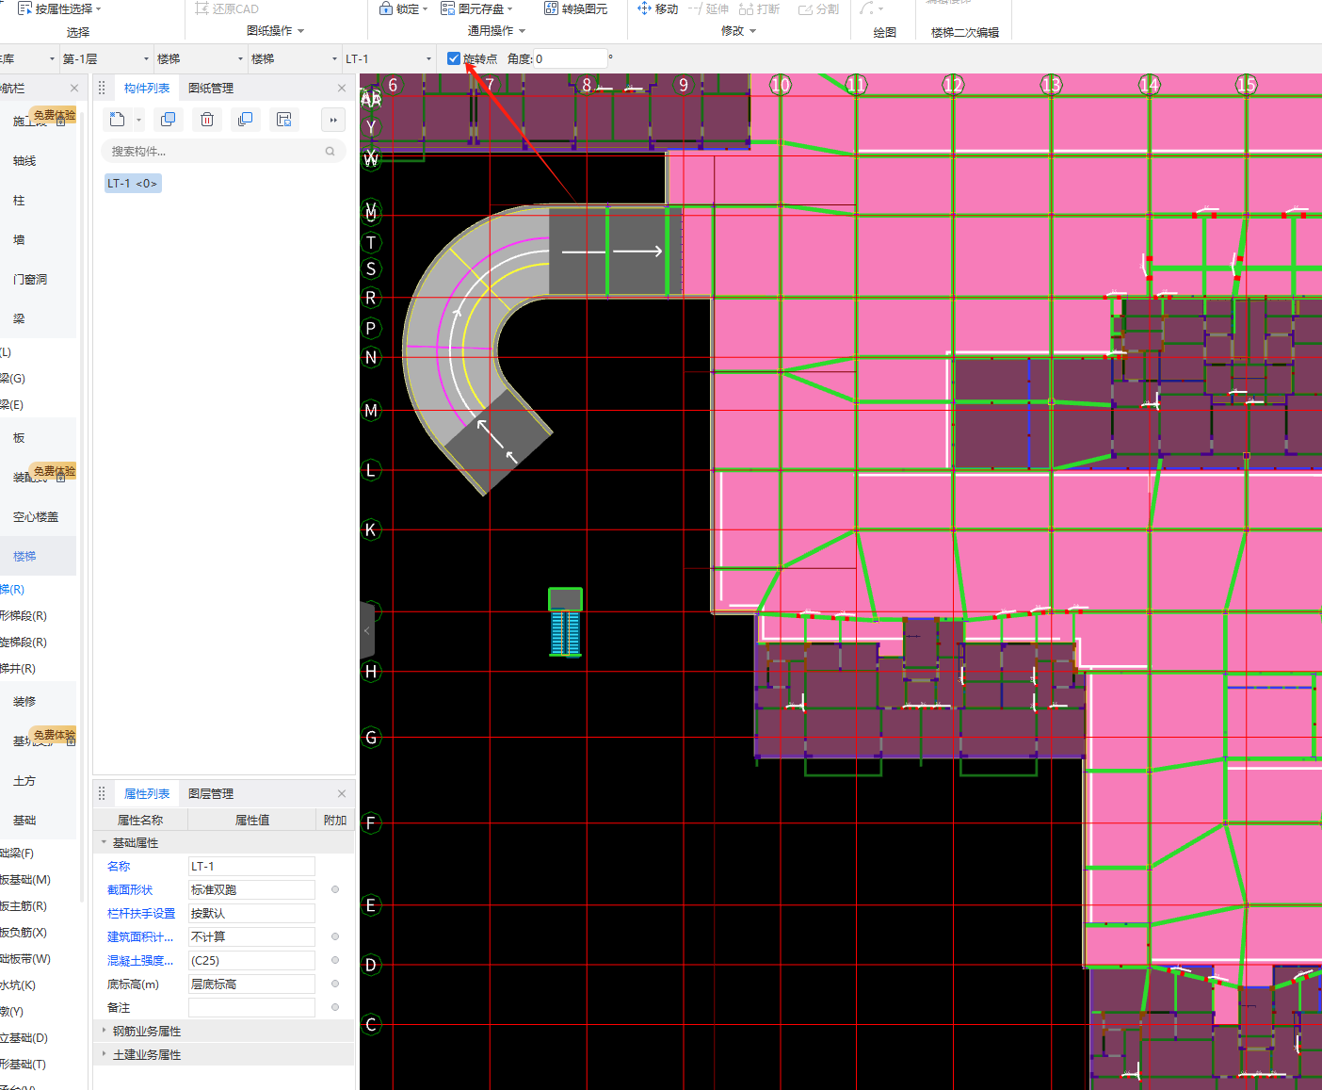Screen dimensions: 1322x1090
Task: Open the new component dropdown arrow
Action: point(138,120)
